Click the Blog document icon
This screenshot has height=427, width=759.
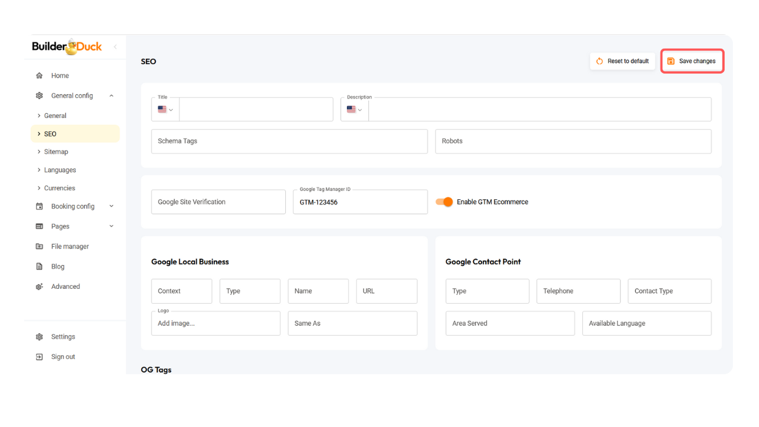coord(39,267)
